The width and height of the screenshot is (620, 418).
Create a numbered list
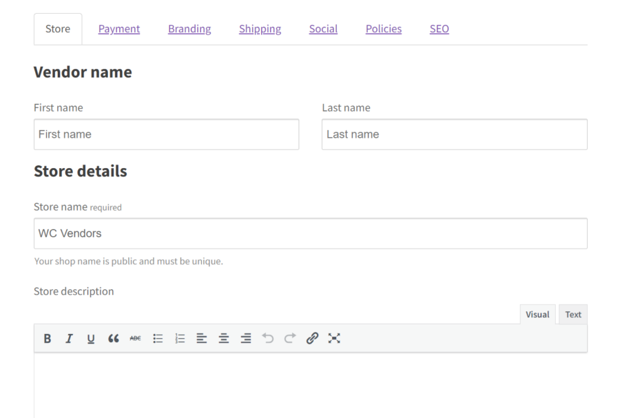click(180, 338)
